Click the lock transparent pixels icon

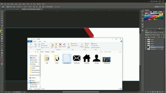[x=148, y=37]
